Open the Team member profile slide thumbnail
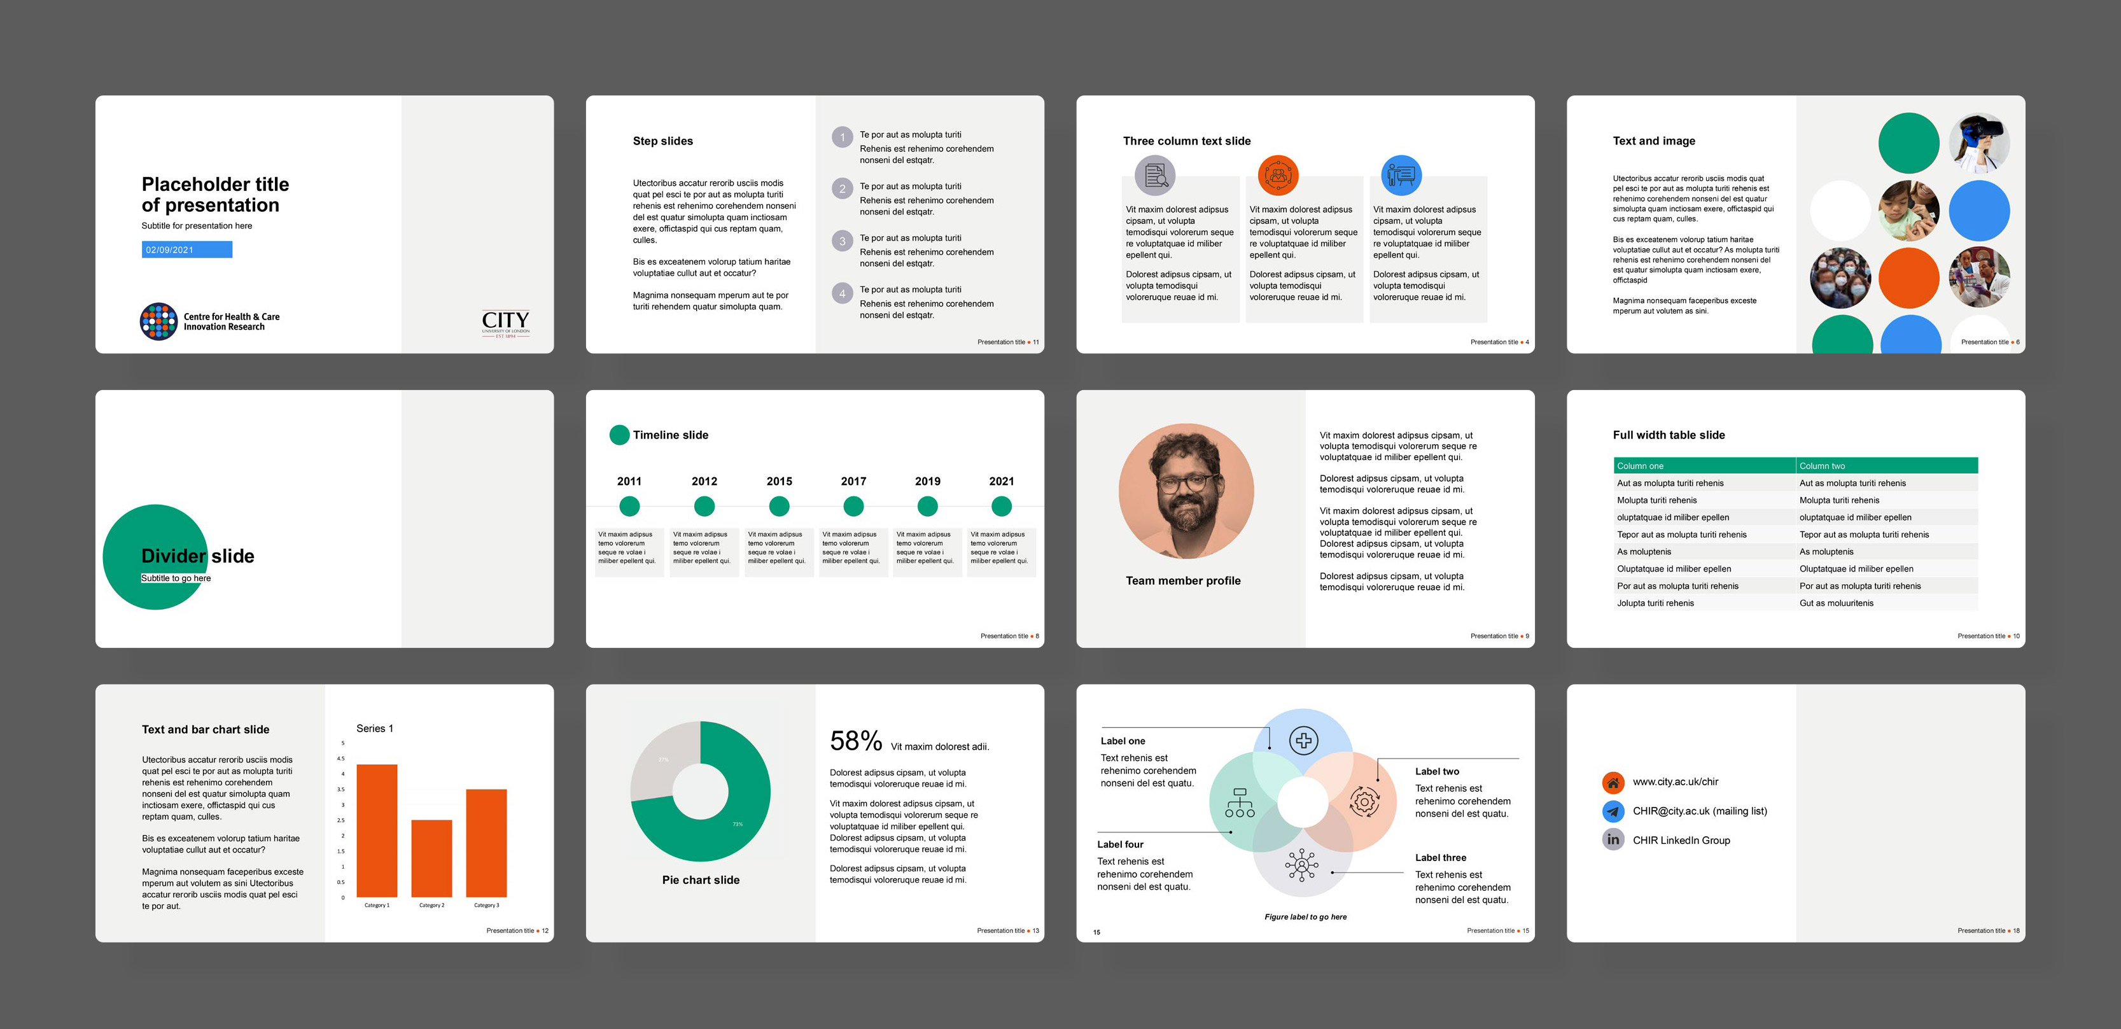2121x1029 pixels. pyautogui.click(x=1305, y=519)
